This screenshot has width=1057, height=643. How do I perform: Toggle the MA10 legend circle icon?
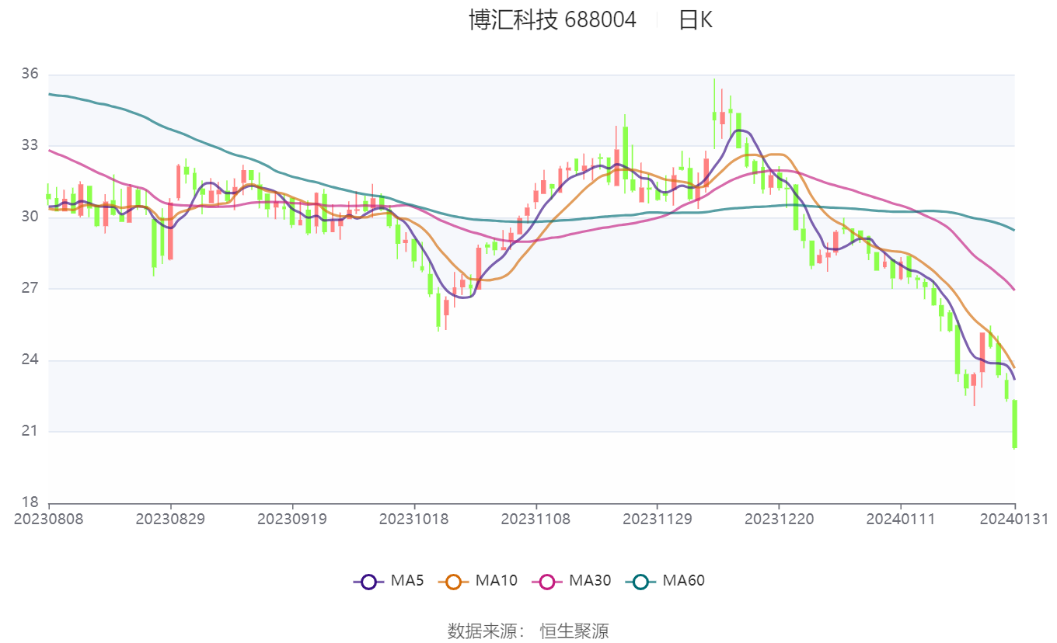[453, 581]
